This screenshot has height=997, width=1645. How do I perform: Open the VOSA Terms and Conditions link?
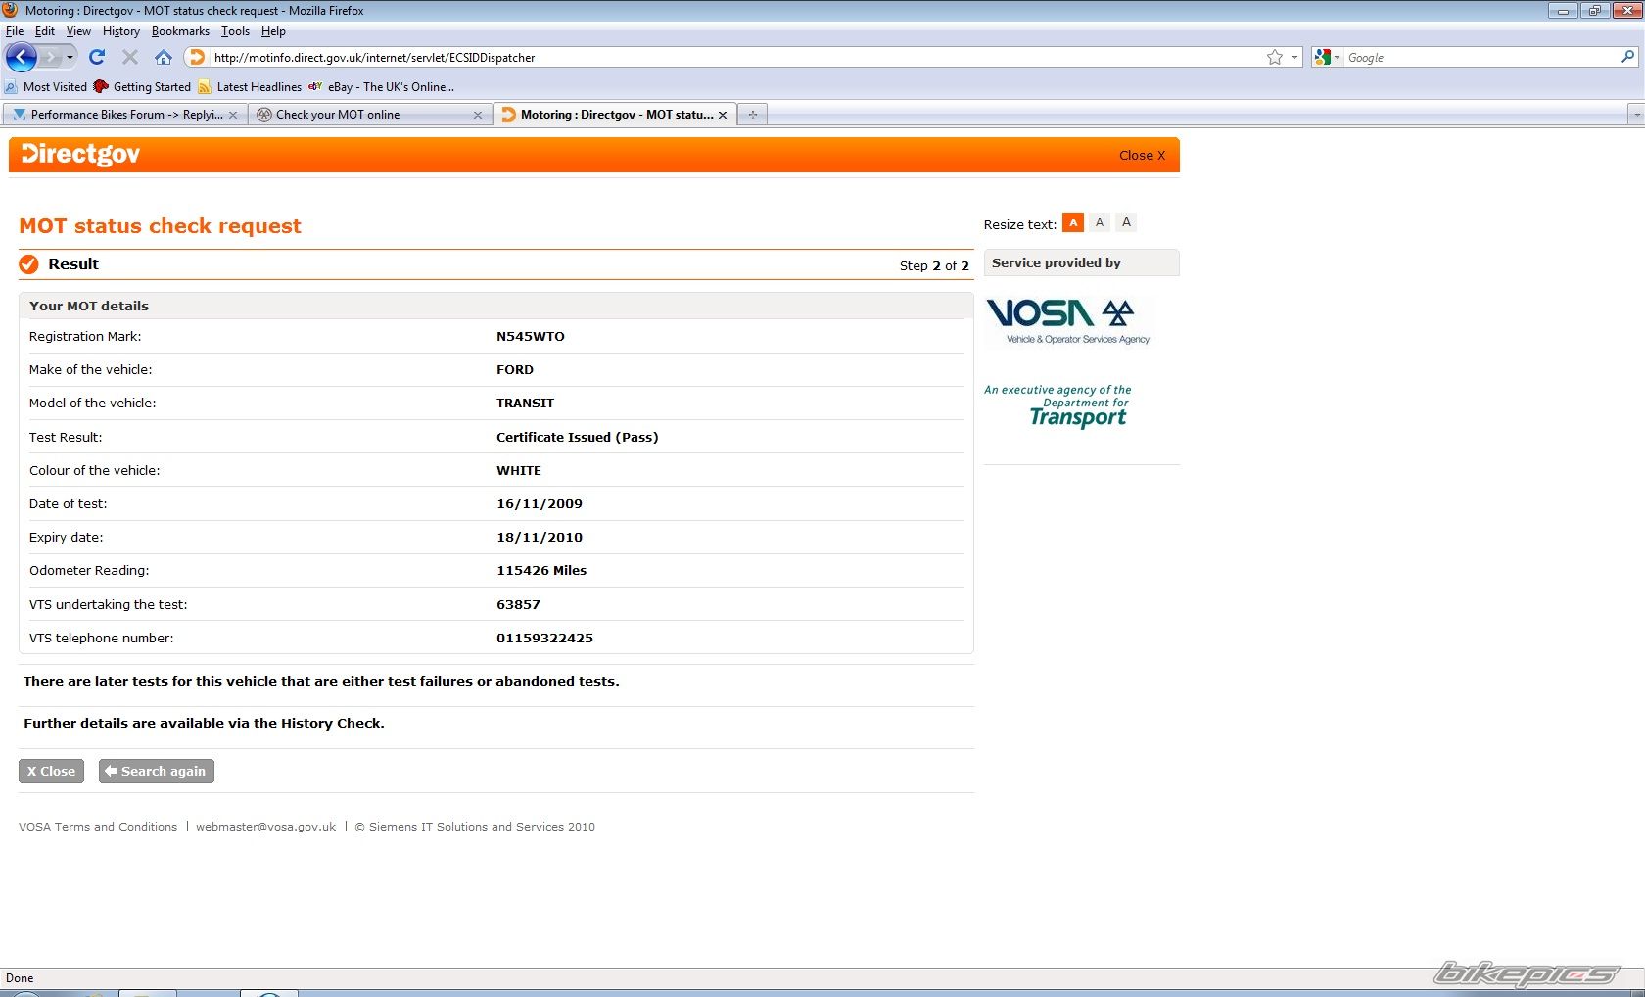98,827
